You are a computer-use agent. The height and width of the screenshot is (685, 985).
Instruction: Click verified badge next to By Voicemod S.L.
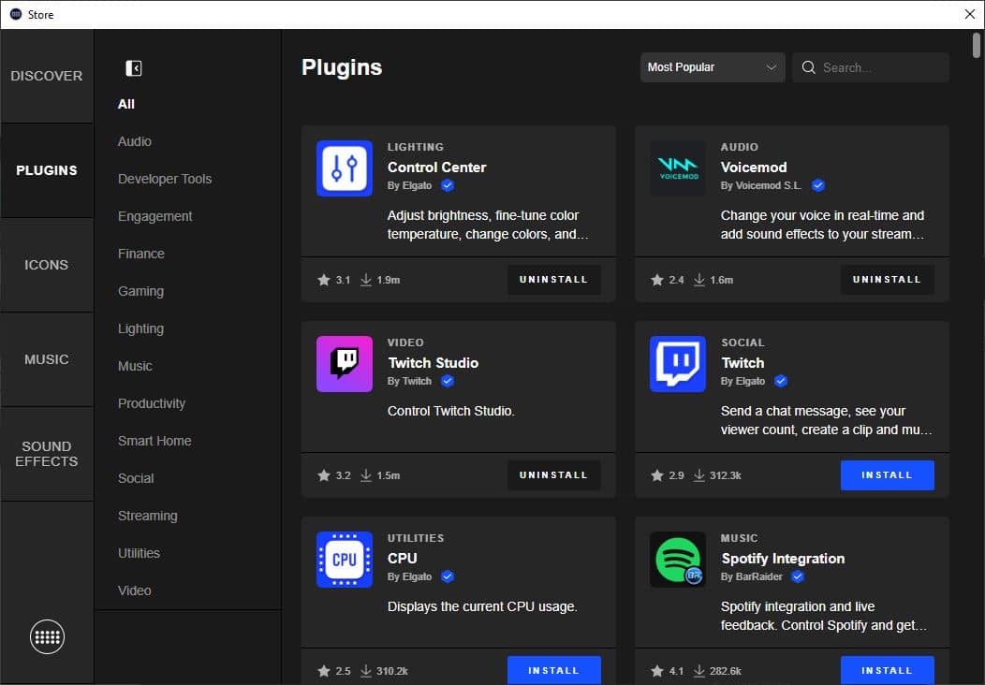point(818,185)
